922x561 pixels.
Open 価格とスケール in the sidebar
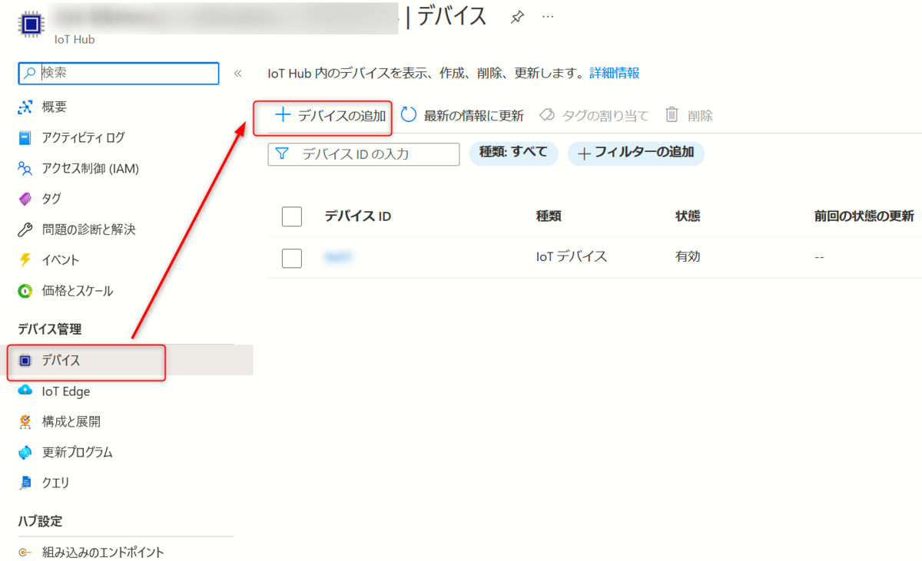pos(77,291)
